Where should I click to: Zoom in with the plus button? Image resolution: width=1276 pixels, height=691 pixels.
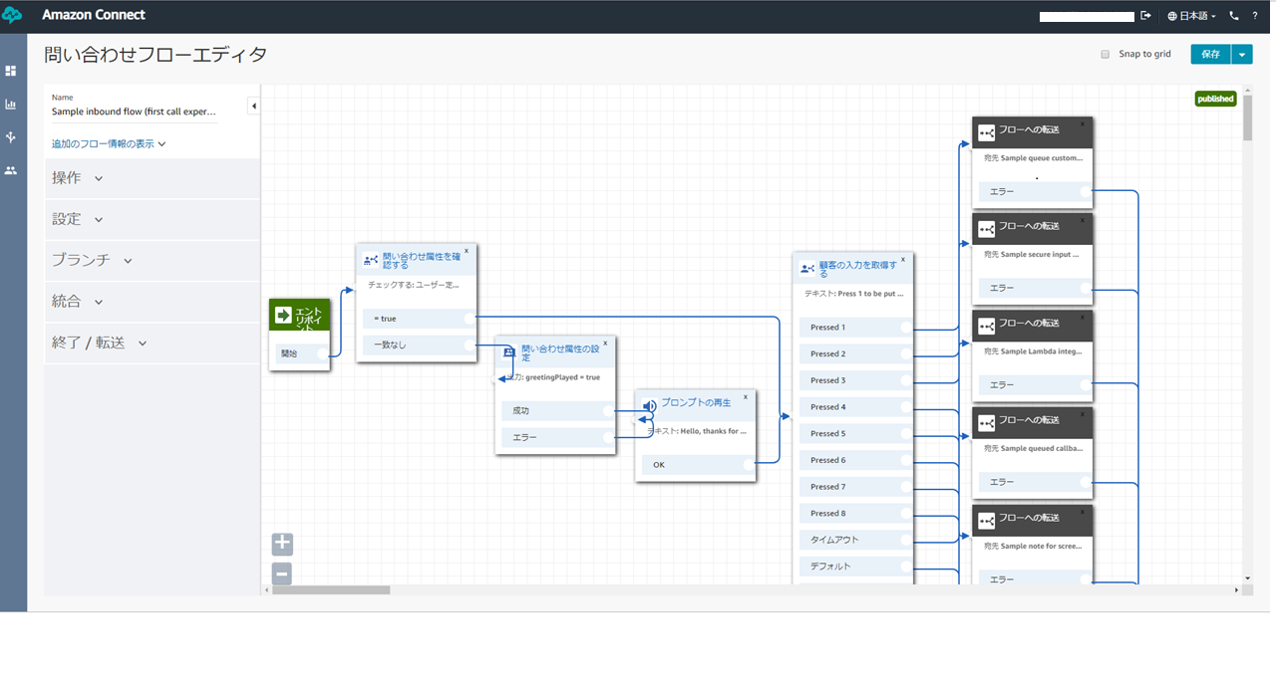[282, 544]
